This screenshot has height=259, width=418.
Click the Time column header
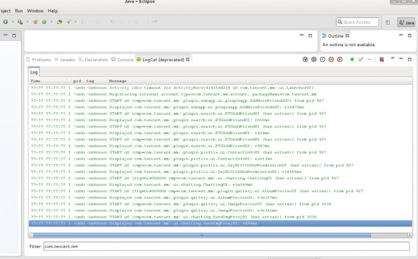click(48, 81)
